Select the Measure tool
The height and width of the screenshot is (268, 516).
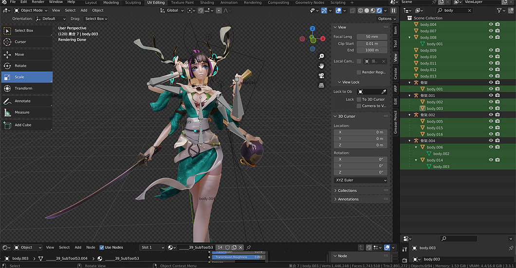pos(27,113)
